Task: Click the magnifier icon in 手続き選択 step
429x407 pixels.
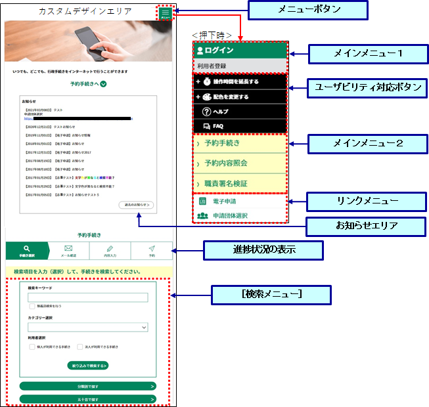Action: click(26, 248)
